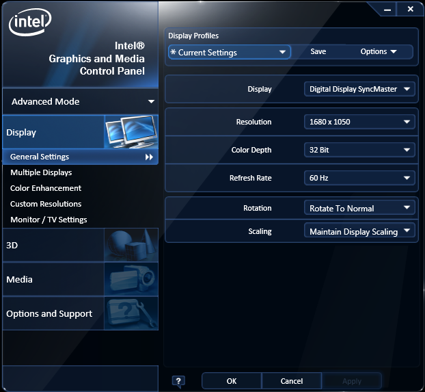Click the Display Profiles heading
425x392 pixels.
click(x=193, y=36)
